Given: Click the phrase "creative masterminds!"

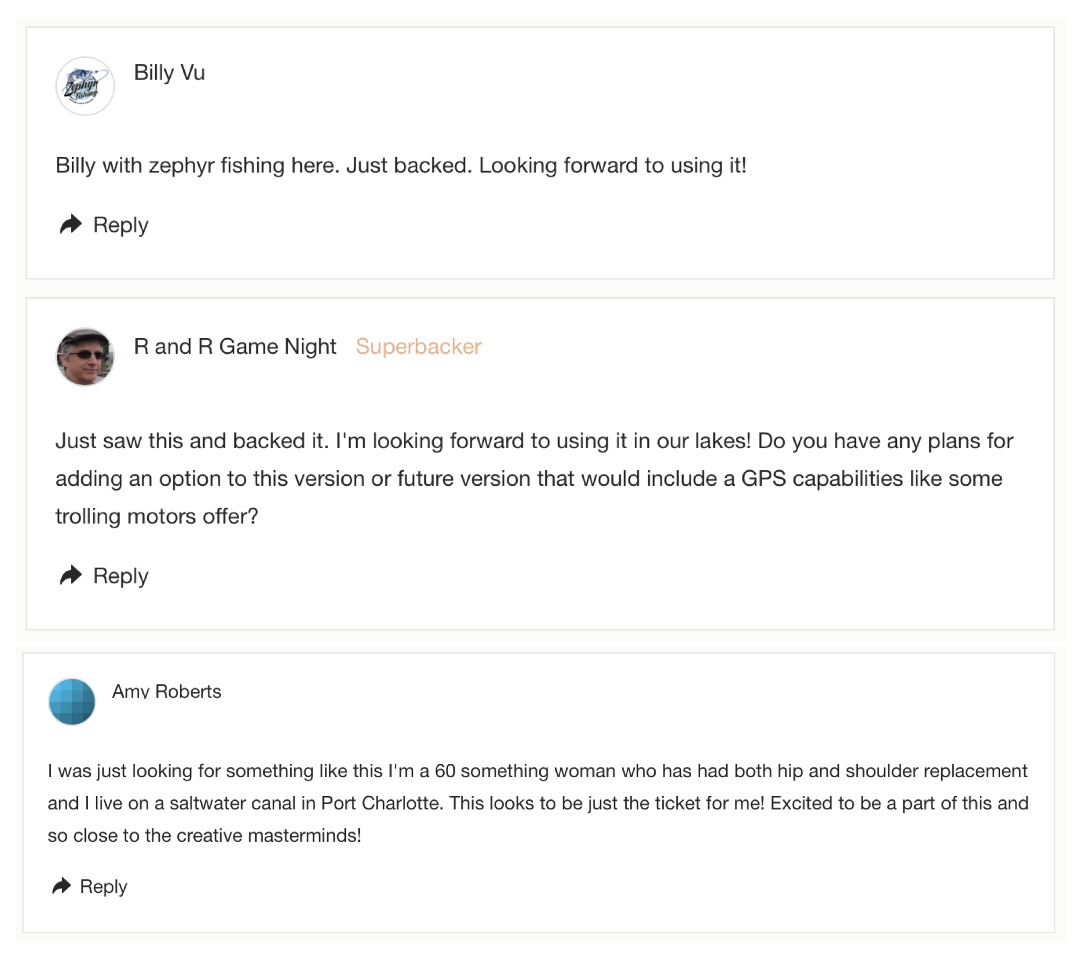Looking at the screenshot, I should click(x=269, y=835).
